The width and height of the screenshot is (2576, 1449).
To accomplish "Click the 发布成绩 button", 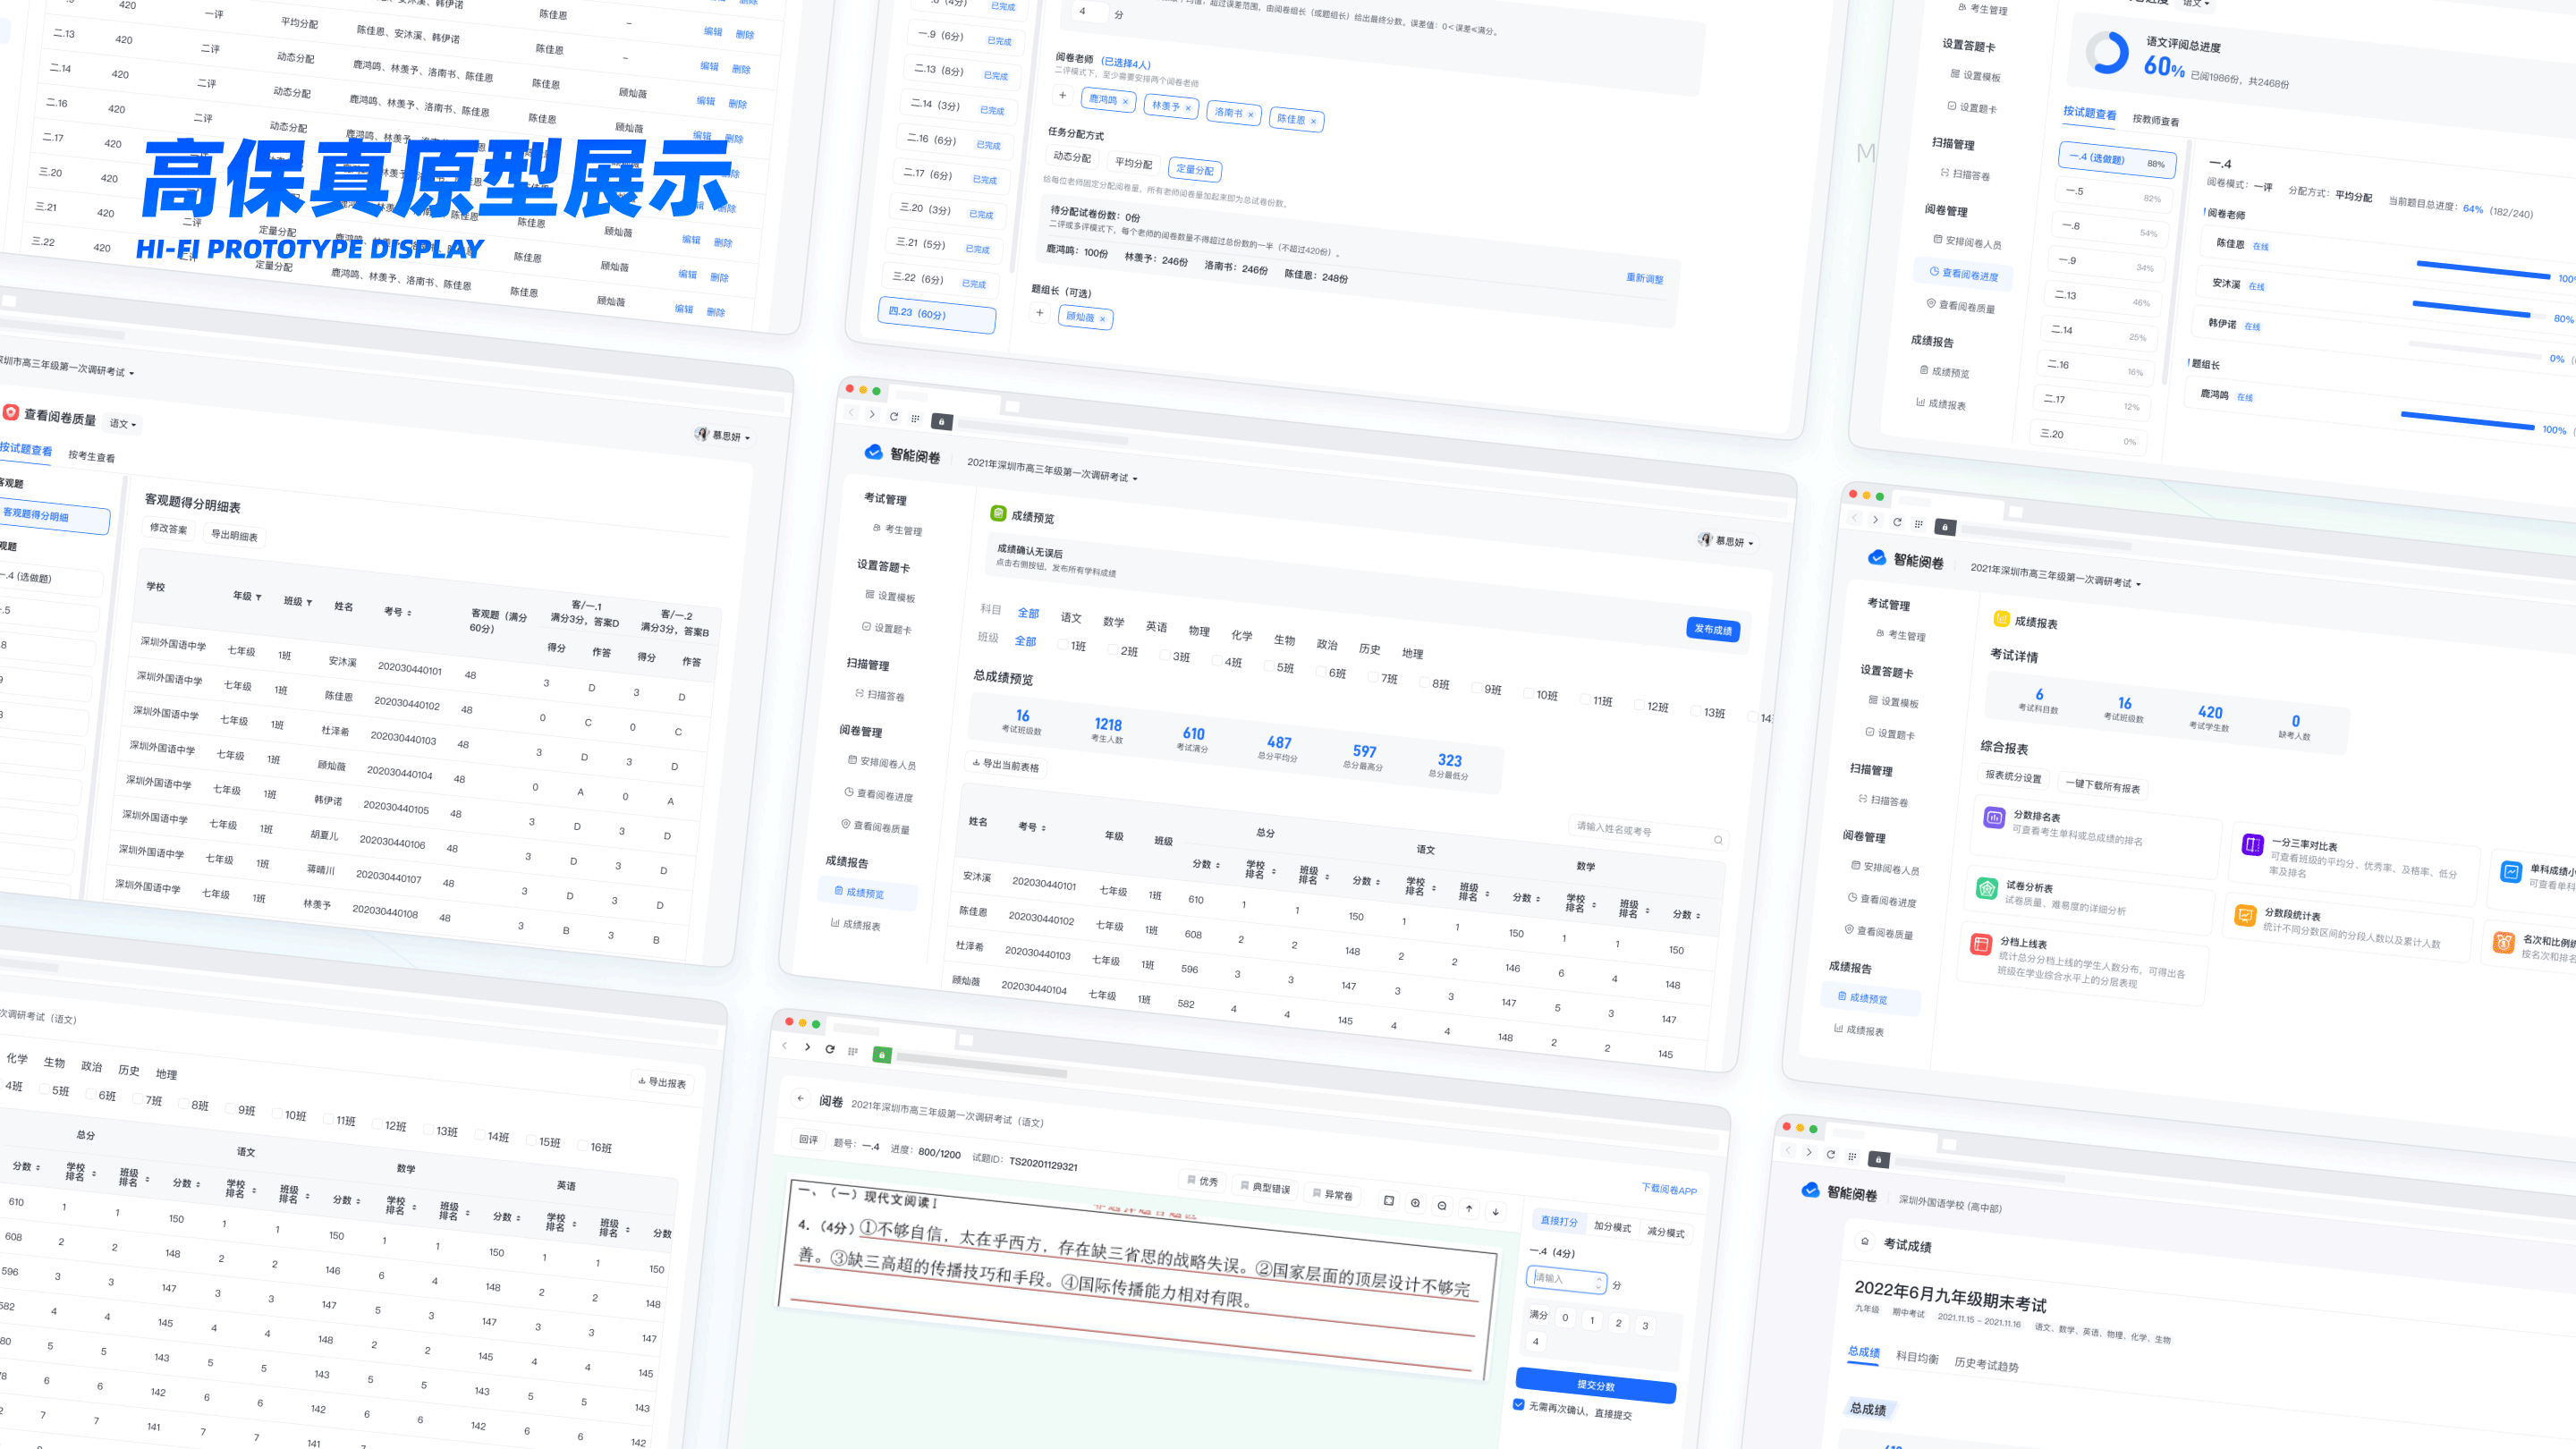I will click(1712, 630).
